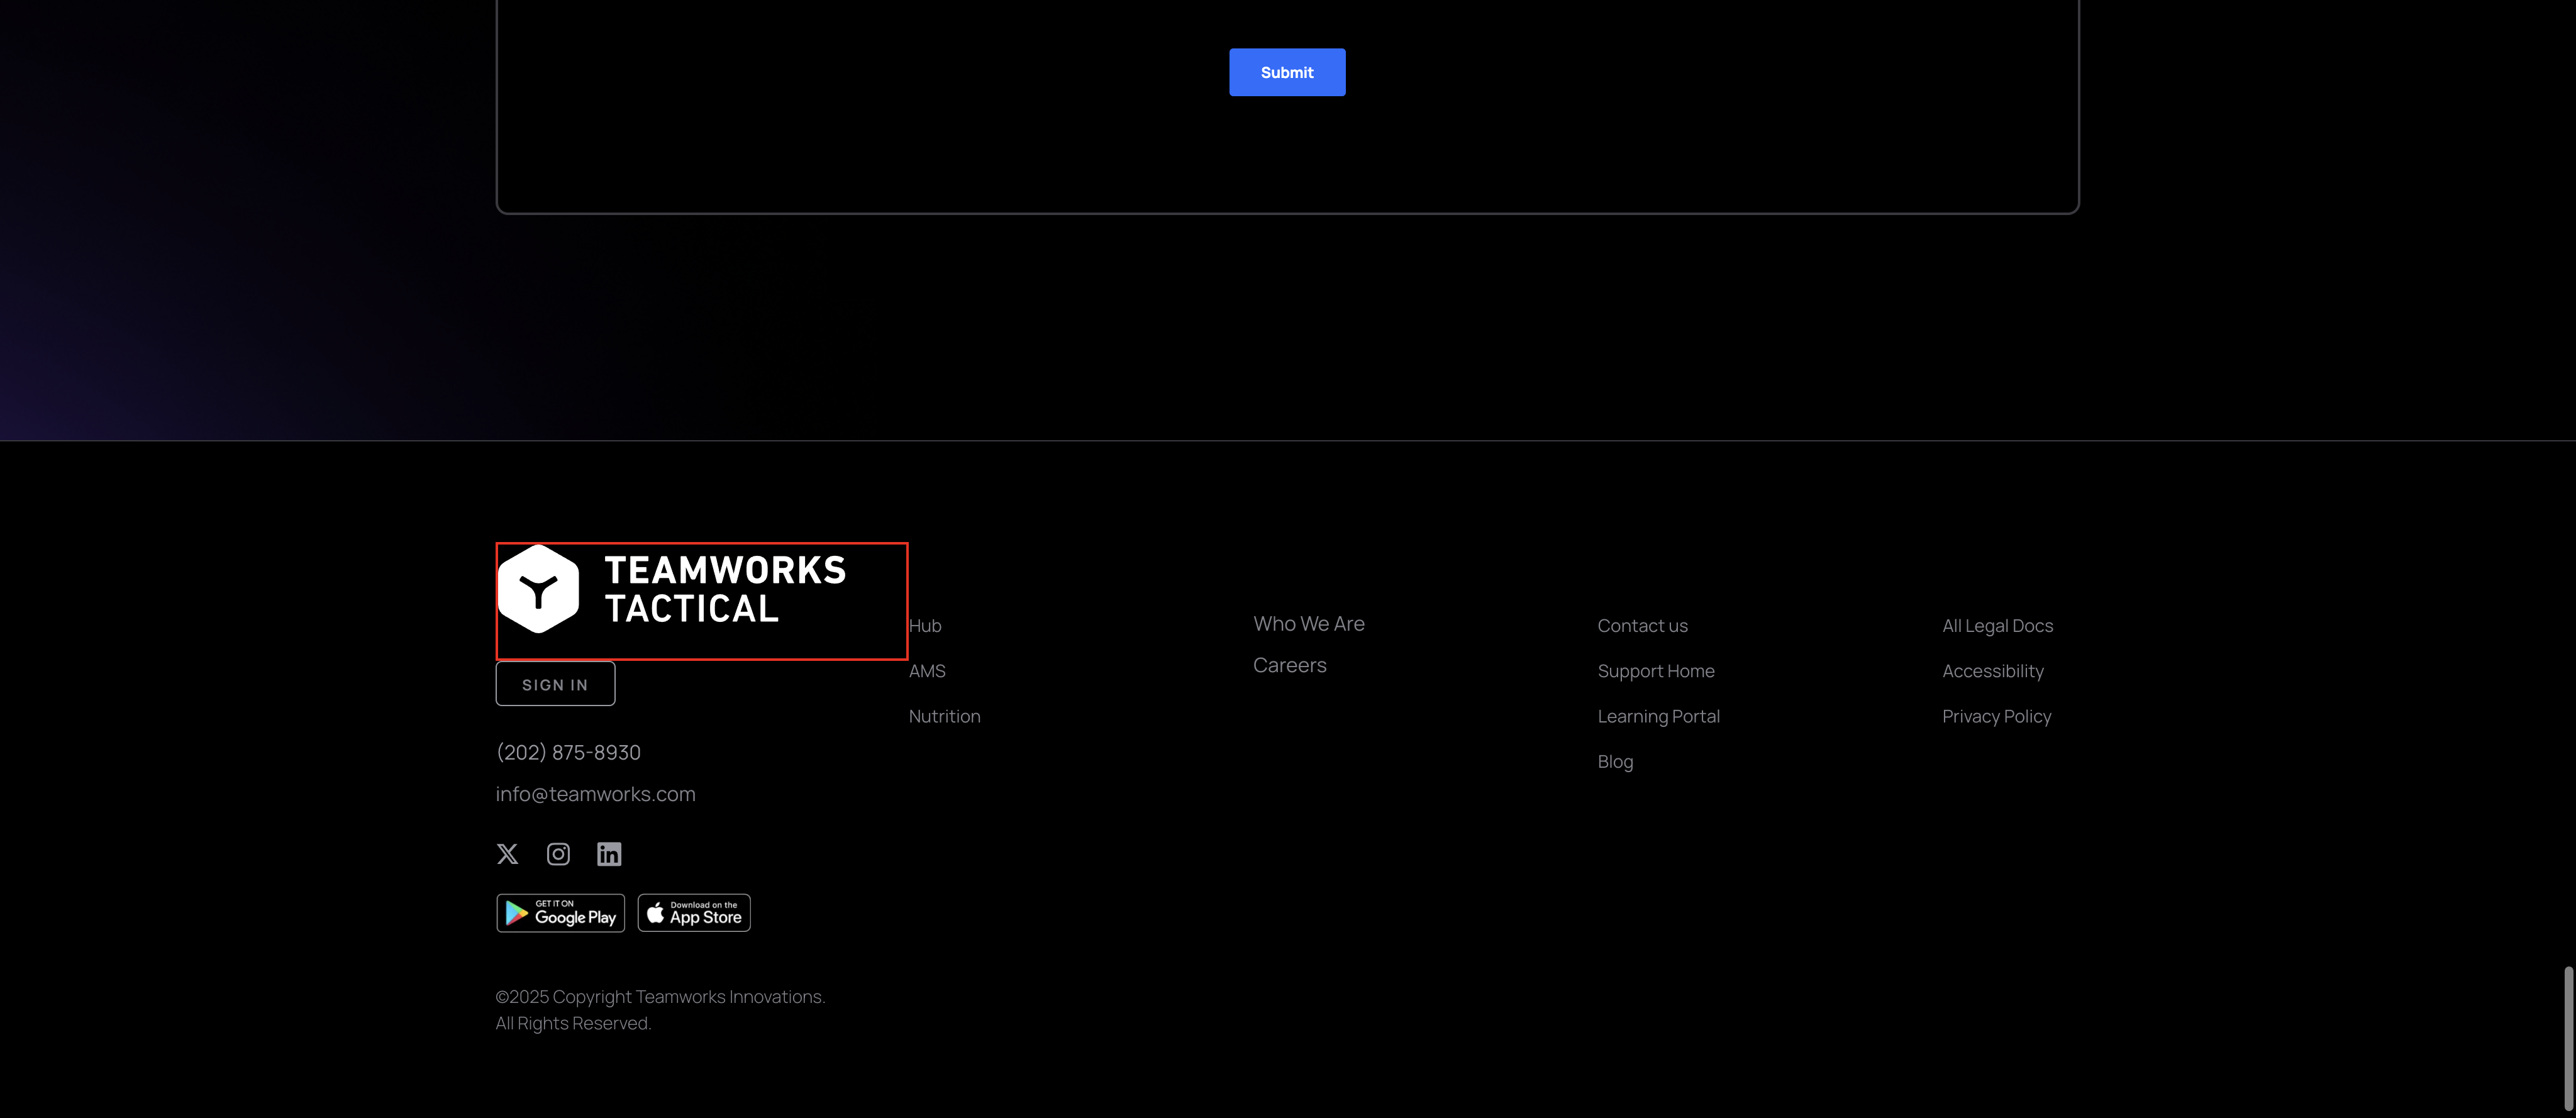The height and width of the screenshot is (1118, 2576).
Task: Open the Learning Portal link
Action: (1658, 716)
